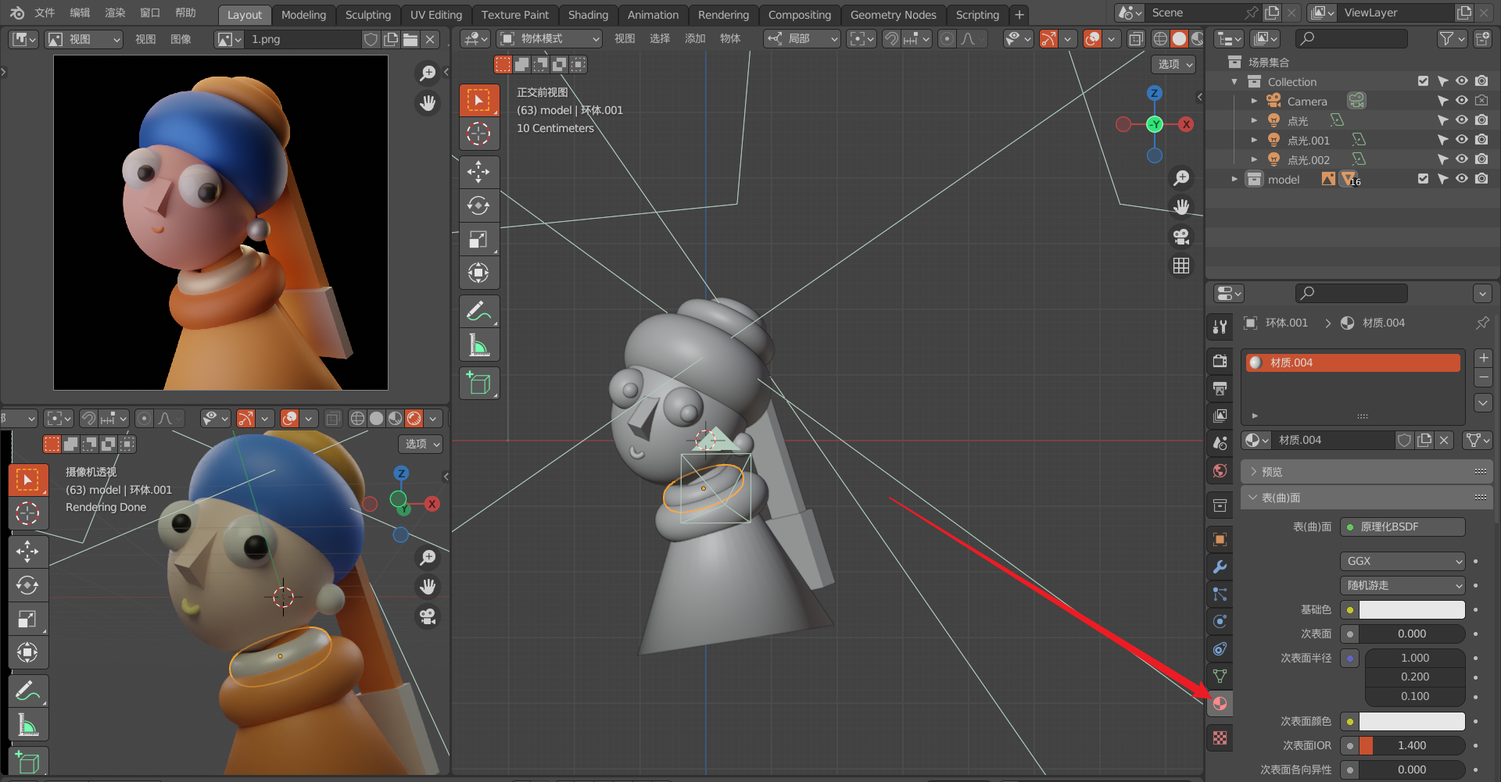Switch main viewport to orthographic grid toggle
This screenshot has height=782, width=1501.
pos(1181,266)
